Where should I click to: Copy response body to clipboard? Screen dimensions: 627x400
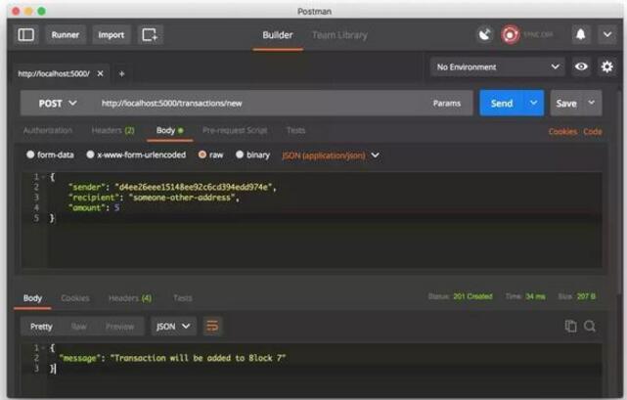[x=571, y=326]
